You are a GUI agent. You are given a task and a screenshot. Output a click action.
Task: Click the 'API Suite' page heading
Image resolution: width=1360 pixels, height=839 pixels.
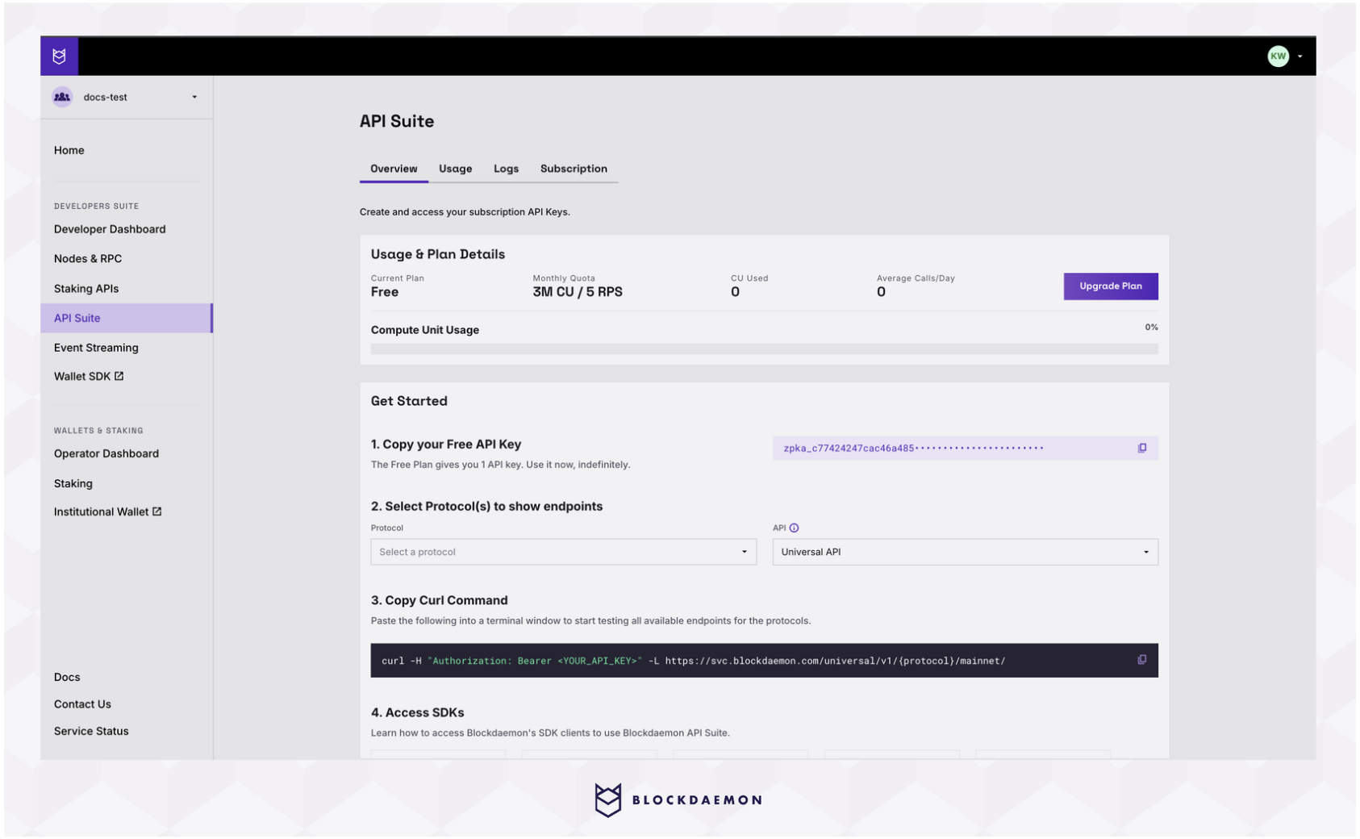point(397,121)
